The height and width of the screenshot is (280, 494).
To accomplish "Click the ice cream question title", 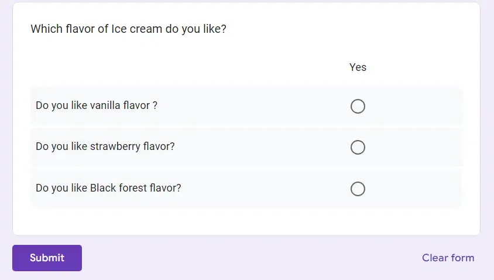I will point(128,29).
